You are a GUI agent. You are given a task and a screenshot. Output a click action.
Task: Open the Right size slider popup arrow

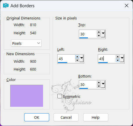point(122,59)
